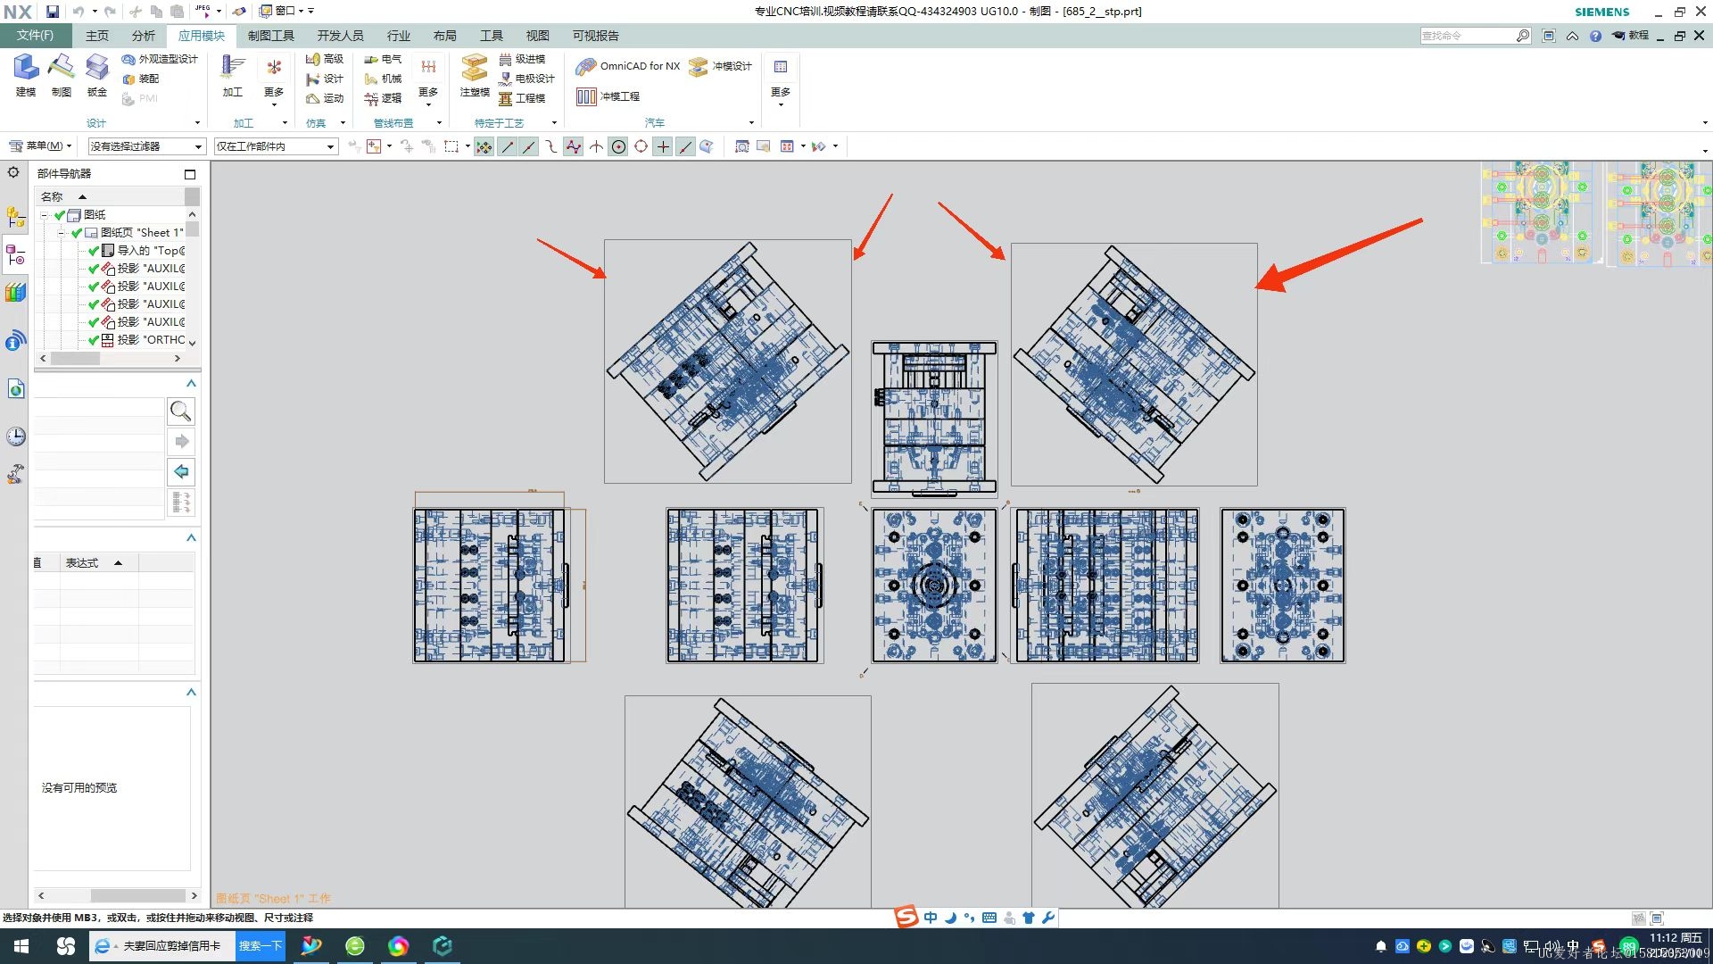Open the 钣金 (Sheet Metal) application
Viewport: 1713px width, 964px height.
tap(96, 75)
